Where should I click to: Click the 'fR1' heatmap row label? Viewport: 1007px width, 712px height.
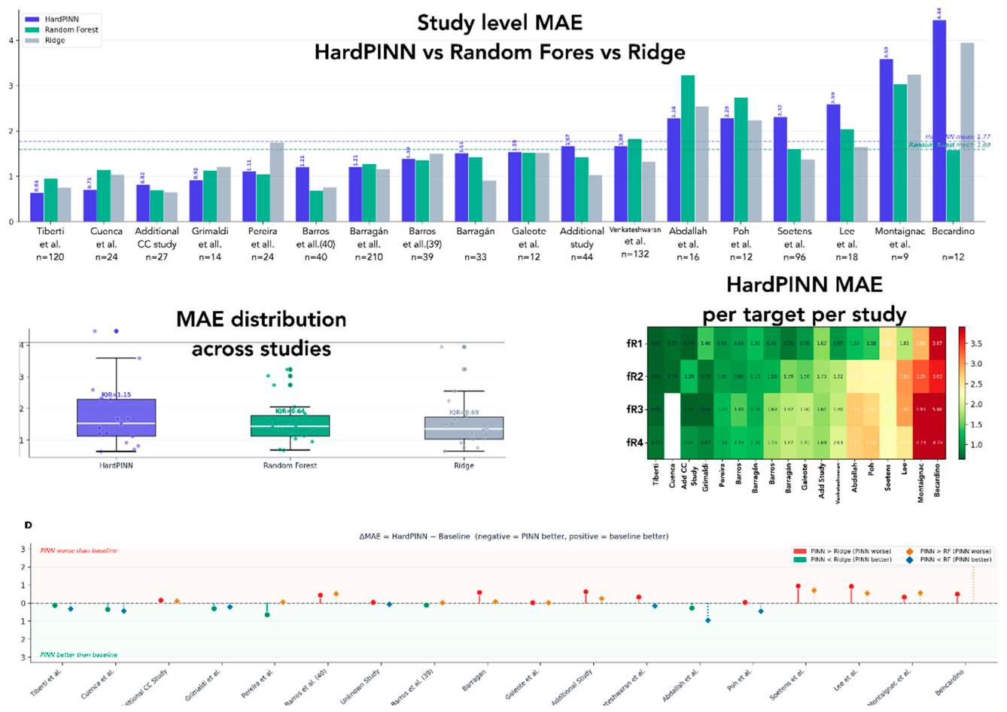[634, 343]
